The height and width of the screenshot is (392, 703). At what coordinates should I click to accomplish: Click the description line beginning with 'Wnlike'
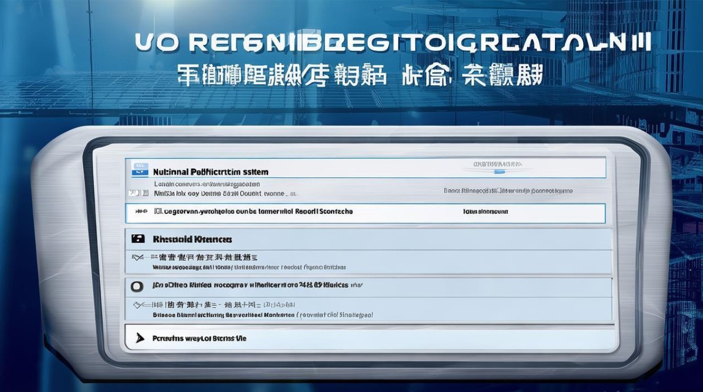click(249, 267)
